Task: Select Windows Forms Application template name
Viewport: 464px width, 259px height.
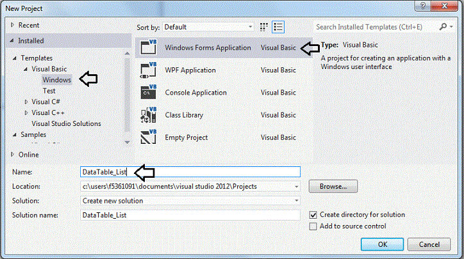Action: click(x=208, y=47)
